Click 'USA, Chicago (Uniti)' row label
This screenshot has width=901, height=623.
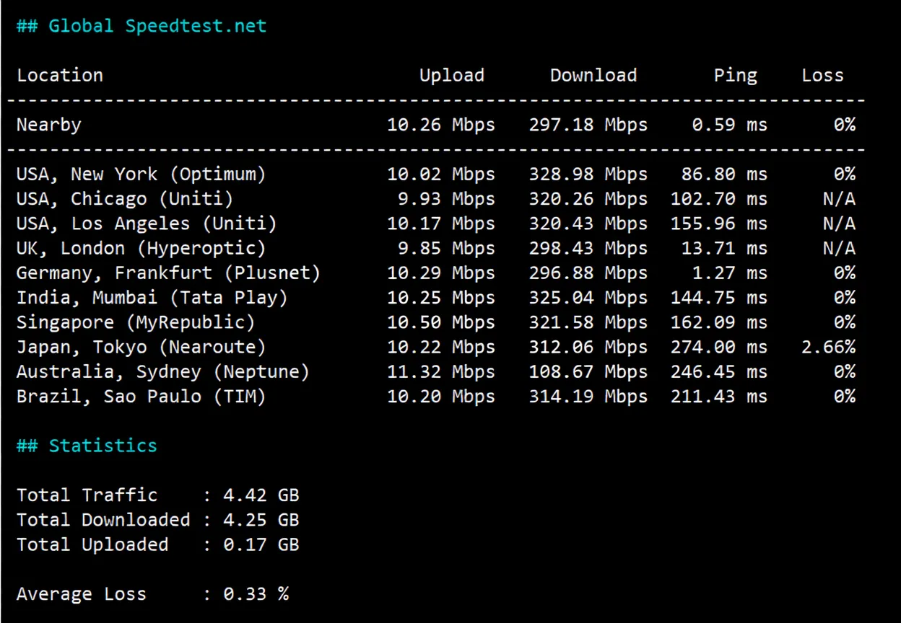[x=125, y=198]
